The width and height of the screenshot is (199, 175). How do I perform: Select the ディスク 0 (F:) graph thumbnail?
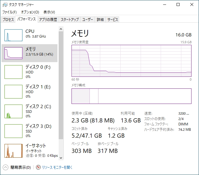pyautogui.click(x=13, y=72)
